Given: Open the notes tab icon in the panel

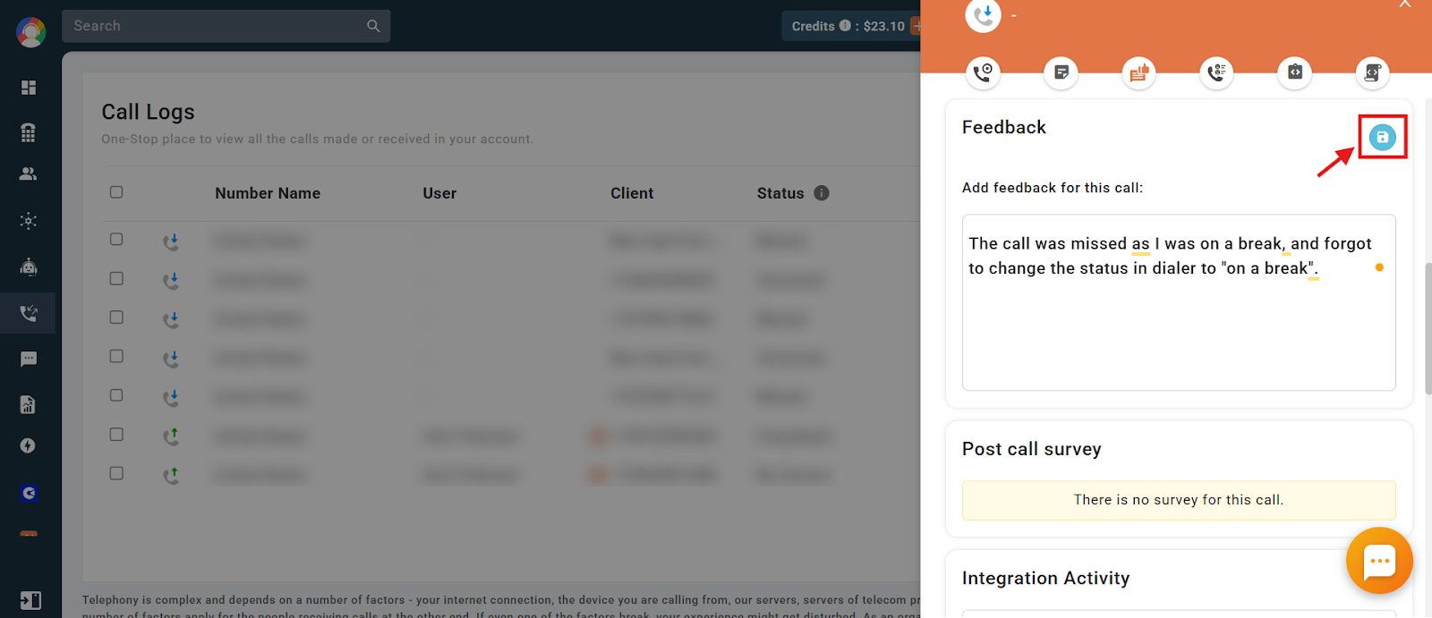Looking at the screenshot, I should (x=1061, y=72).
